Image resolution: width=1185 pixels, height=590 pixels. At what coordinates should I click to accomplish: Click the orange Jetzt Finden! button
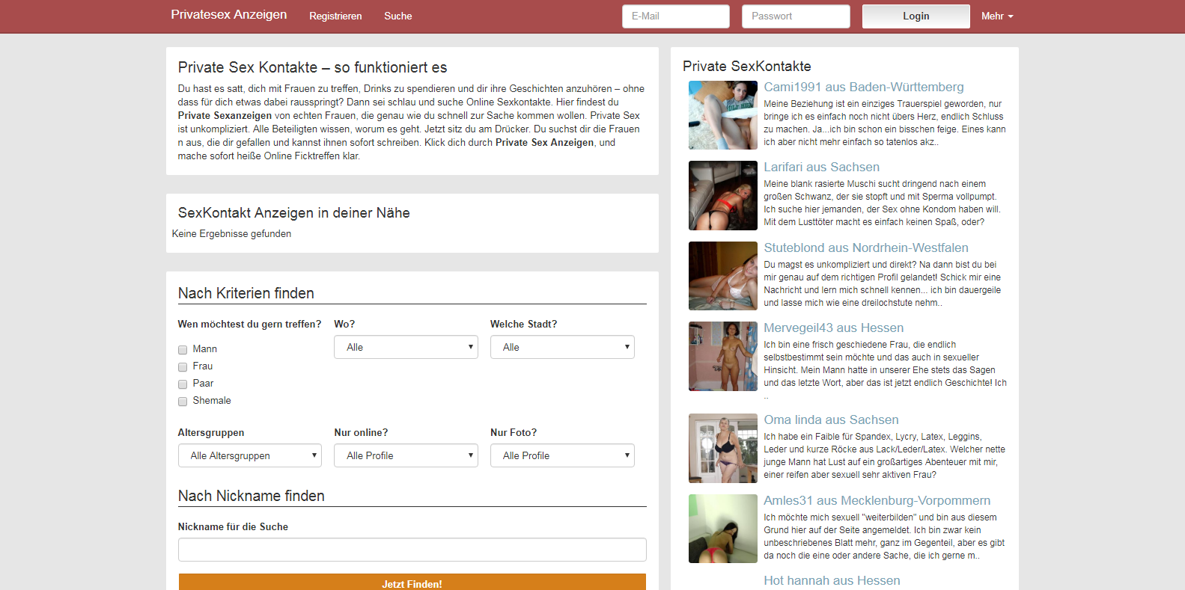coord(412,583)
